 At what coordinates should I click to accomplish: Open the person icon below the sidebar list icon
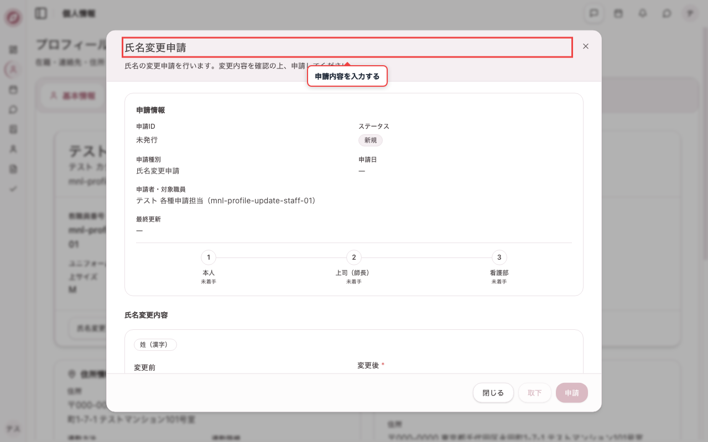point(13,149)
